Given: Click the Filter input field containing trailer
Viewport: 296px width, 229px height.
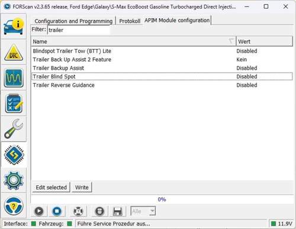Looking at the screenshot, I should click(x=79, y=30).
